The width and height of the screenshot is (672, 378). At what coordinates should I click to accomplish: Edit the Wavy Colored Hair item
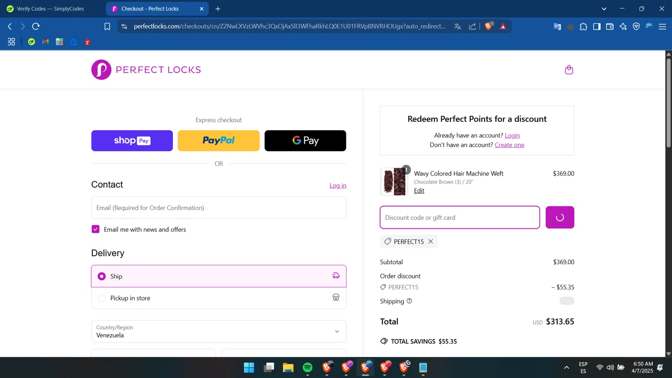coord(419,190)
